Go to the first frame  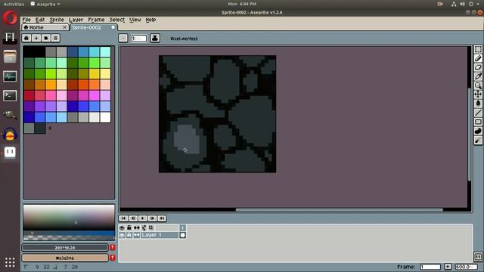[x=123, y=218]
